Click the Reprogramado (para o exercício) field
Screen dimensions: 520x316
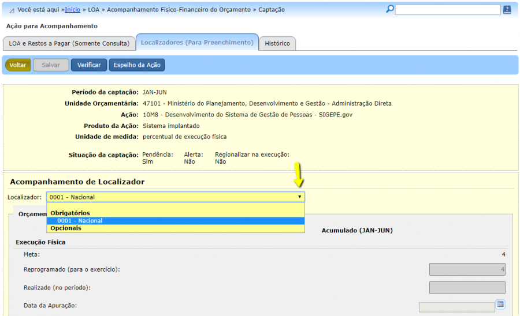point(467,269)
